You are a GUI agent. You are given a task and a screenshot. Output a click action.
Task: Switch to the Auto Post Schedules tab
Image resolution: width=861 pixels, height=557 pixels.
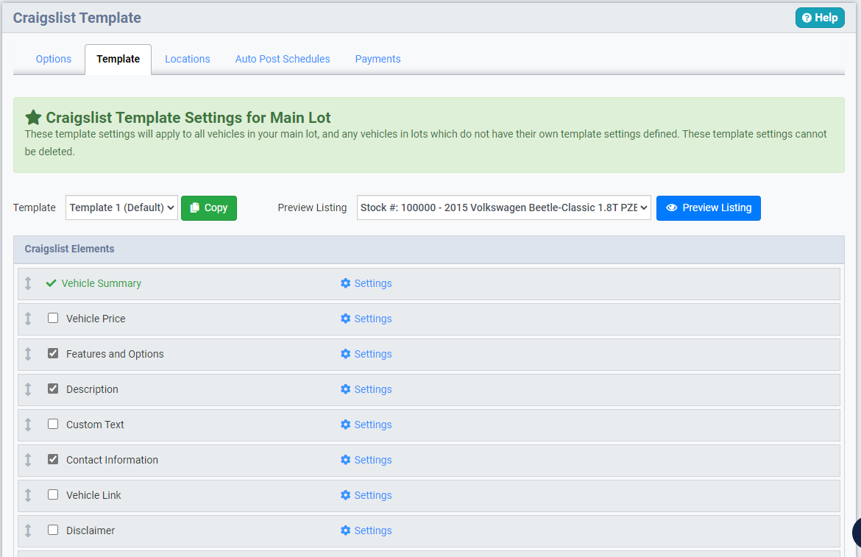282,59
